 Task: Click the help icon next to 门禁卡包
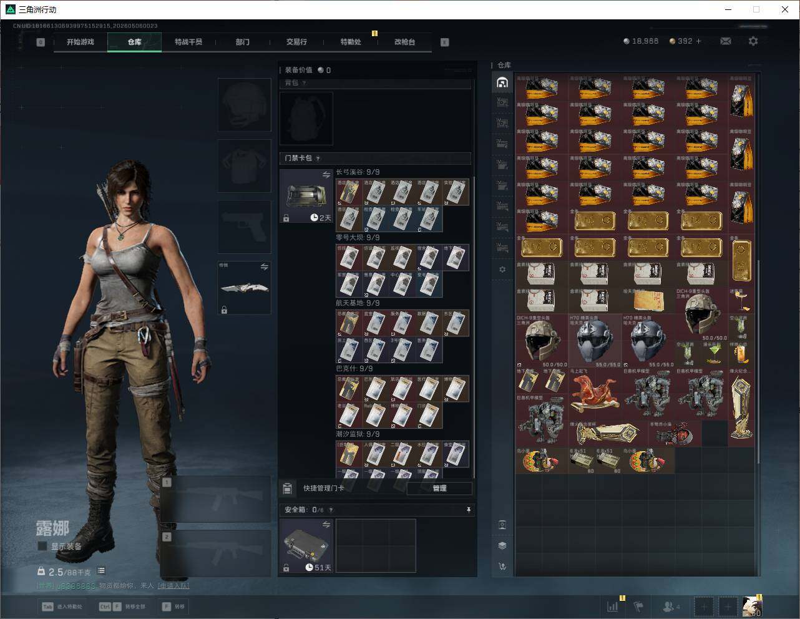tap(318, 158)
